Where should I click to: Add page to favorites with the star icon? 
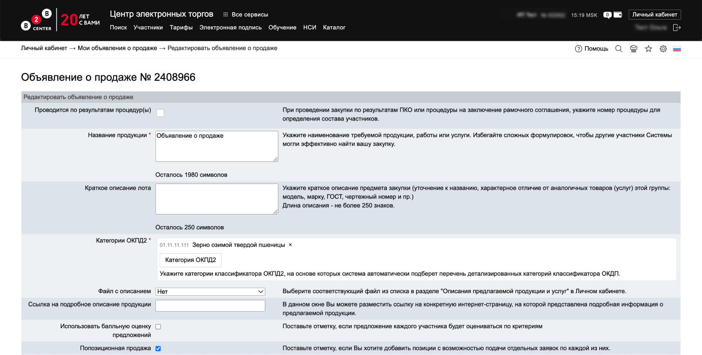click(x=649, y=49)
